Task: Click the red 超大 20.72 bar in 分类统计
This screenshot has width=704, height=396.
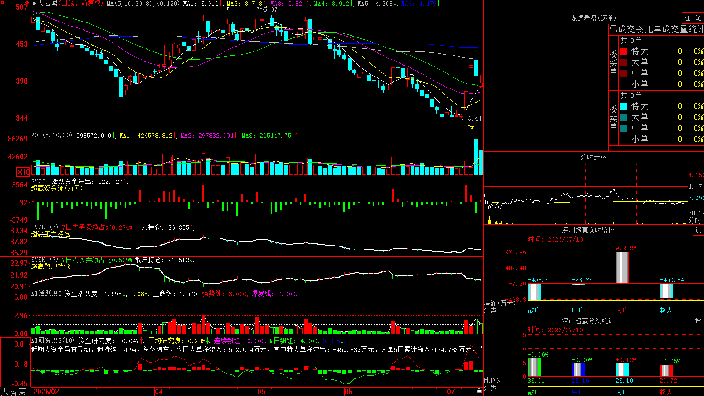Action: [x=666, y=371]
